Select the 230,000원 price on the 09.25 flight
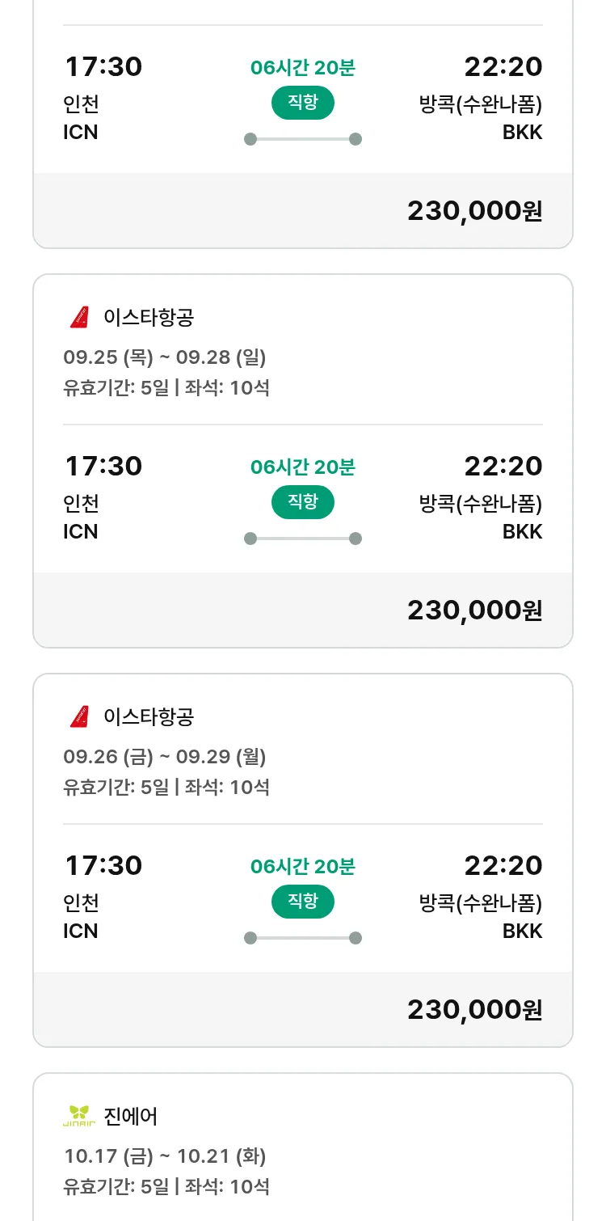This screenshot has width=606, height=1221. coord(474,610)
